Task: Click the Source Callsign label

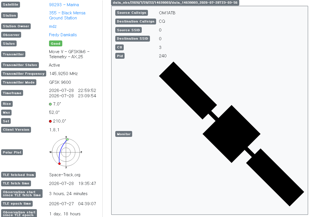Action: coord(132,13)
